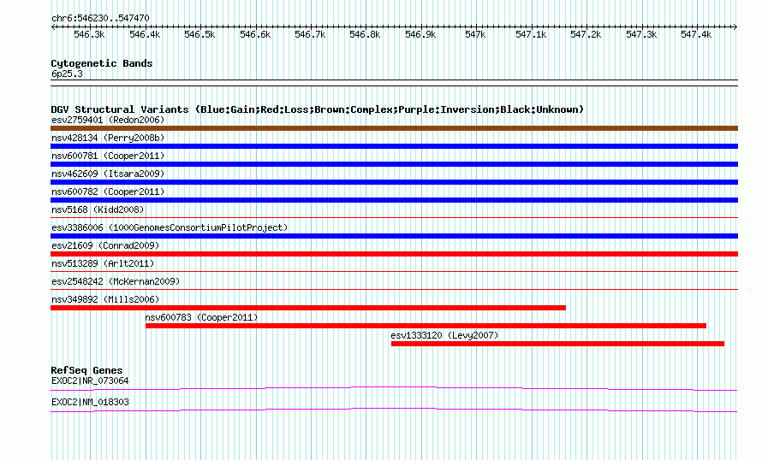Select the red esv21609 loss bar
Image resolution: width=762 pixels, height=460 pixels.
coord(394,254)
